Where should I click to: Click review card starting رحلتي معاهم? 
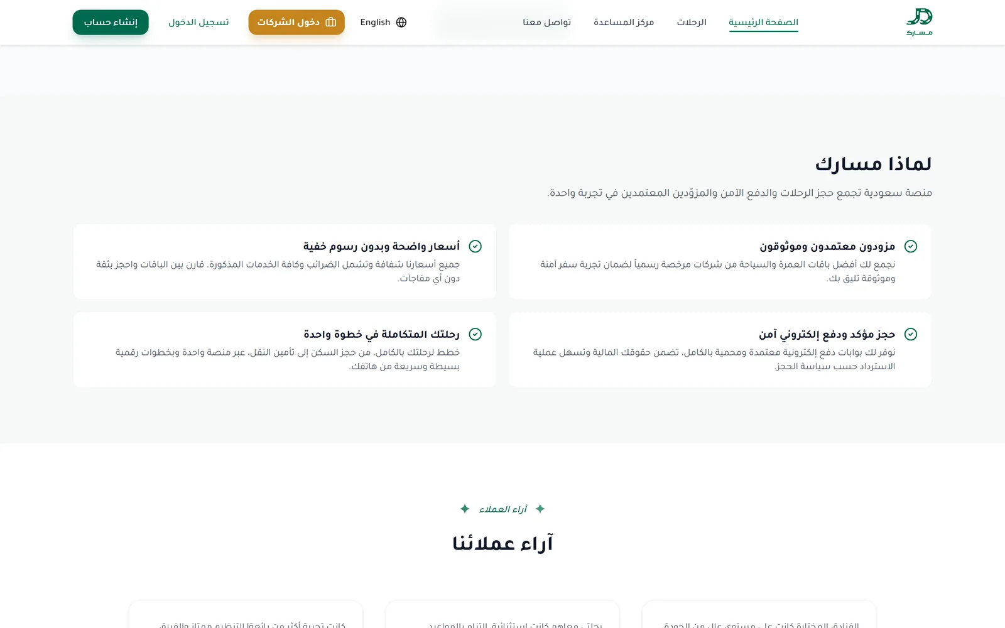click(x=503, y=614)
